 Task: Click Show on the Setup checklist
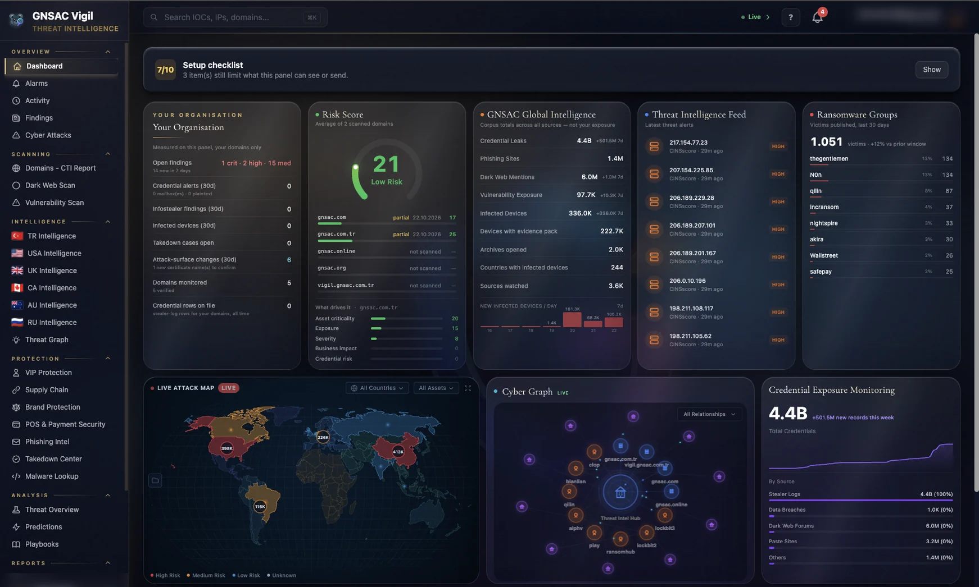point(931,70)
